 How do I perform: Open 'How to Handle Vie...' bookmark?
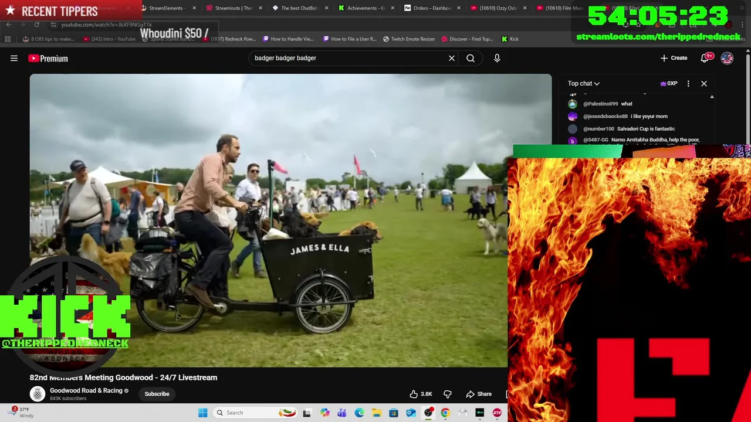[x=288, y=39]
